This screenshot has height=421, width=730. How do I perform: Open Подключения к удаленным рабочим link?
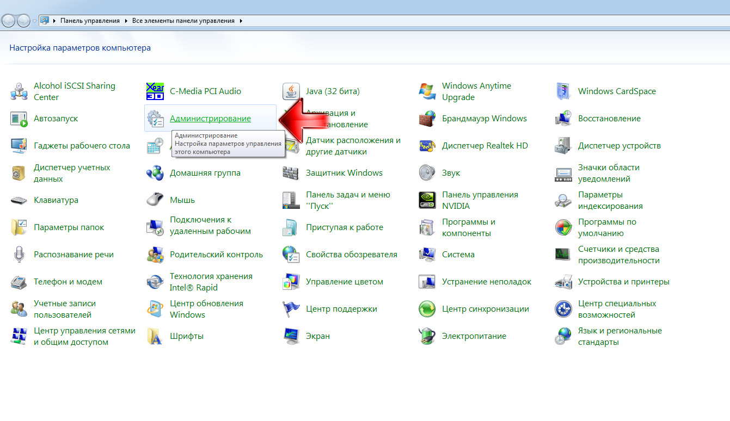pyautogui.click(x=210, y=225)
